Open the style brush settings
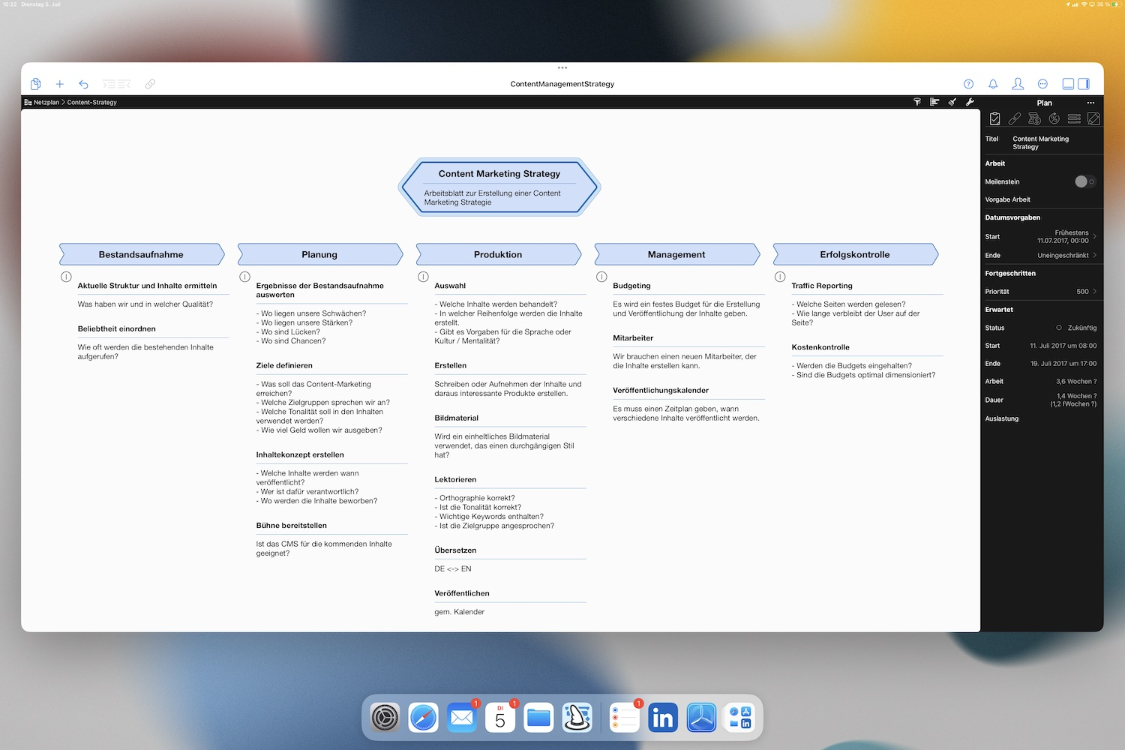1125x750 pixels. tap(952, 102)
